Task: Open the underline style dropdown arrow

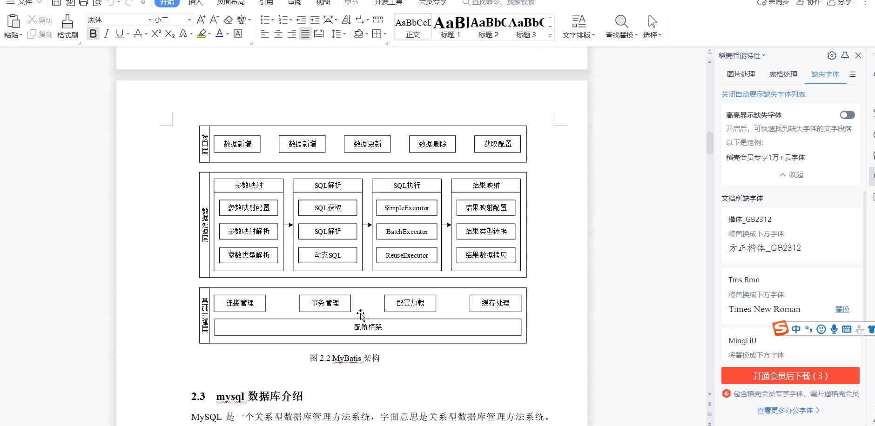Action: click(x=128, y=33)
